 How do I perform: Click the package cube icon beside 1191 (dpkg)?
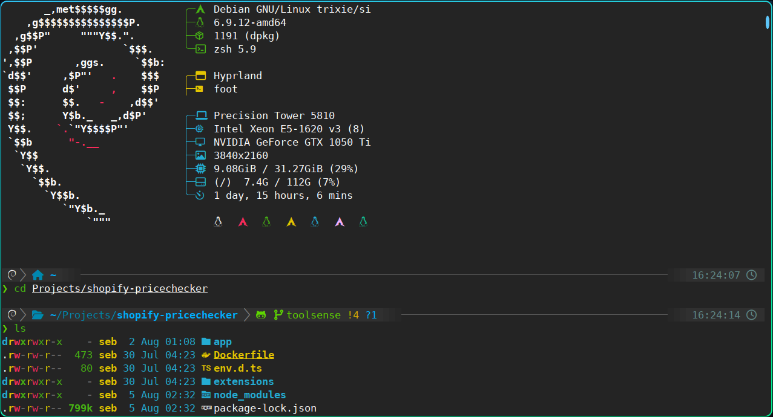pyautogui.click(x=200, y=36)
